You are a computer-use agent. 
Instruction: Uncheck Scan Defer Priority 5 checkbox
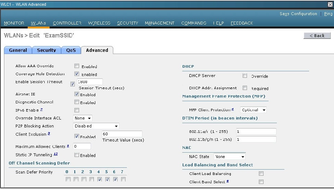pos(107,179)
